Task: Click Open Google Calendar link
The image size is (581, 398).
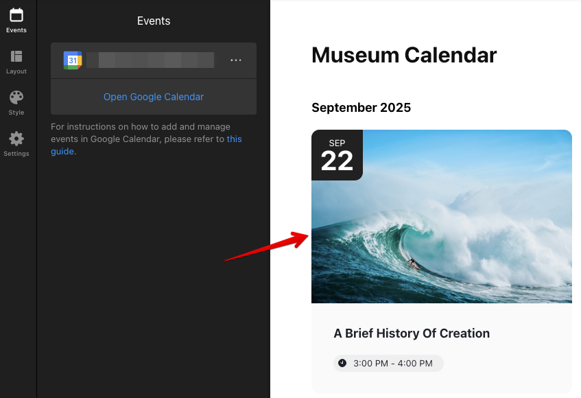Action: (x=154, y=97)
